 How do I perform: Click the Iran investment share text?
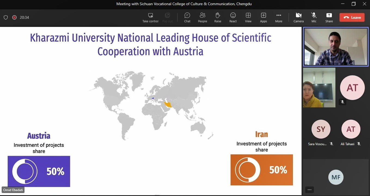point(262,147)
